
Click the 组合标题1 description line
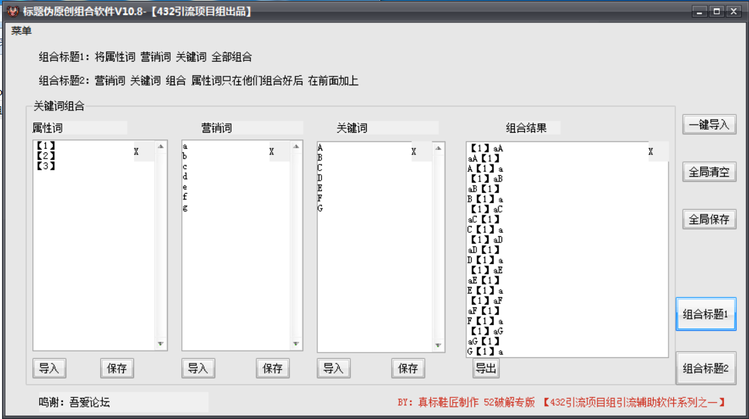click(145, 57)
